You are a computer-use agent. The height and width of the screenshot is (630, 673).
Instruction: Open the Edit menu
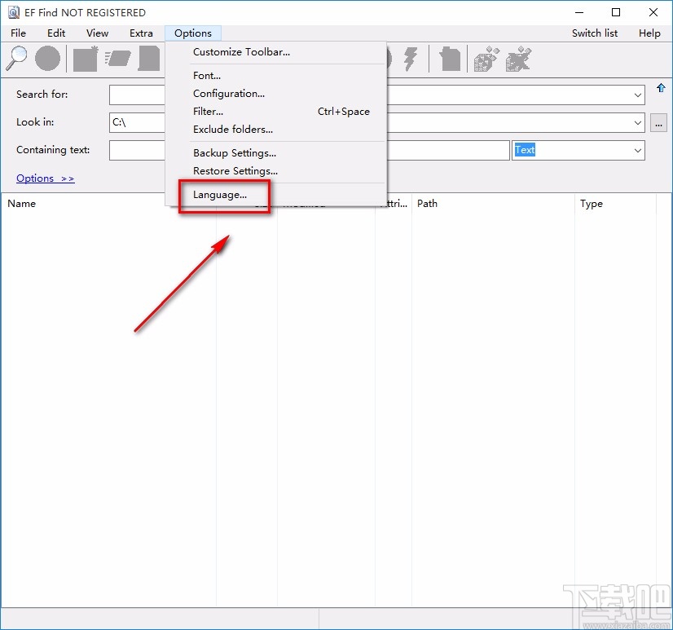pyautogui.click(x=56, y=33)
